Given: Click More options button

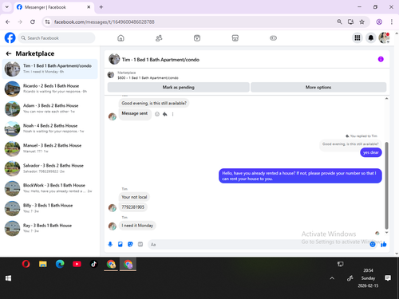Looking at the screenshot, I should tap(318, 87).
